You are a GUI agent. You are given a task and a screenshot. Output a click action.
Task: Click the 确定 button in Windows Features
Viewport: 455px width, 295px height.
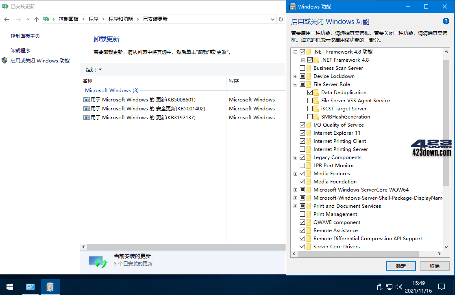tap(401, 266)
